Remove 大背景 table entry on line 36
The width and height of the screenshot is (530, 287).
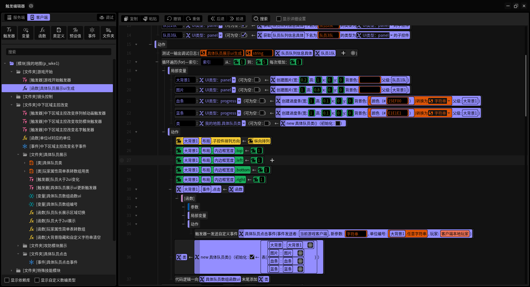click(310, 245)
